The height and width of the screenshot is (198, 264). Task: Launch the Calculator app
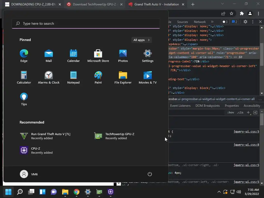pyautogui.click(x=24, y=77)
